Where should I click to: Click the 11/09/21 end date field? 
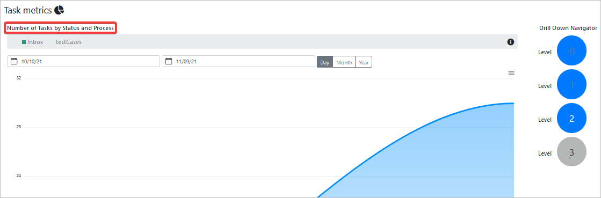[x=238, y=61]
